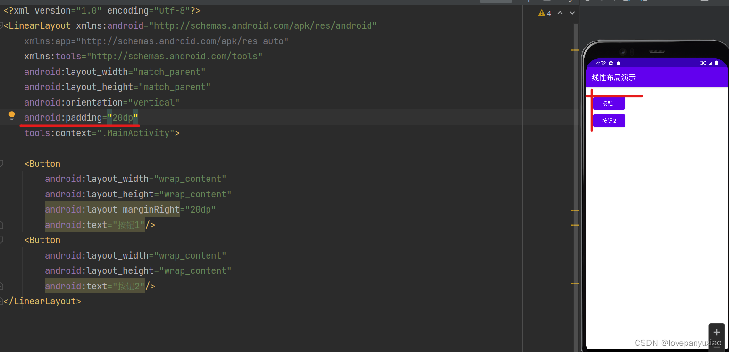This screenshot has height=352, width=729.
Task: Collapse the LinearLayout root tag fold marker
Action: pyautogui.click(x=1, y=26)
